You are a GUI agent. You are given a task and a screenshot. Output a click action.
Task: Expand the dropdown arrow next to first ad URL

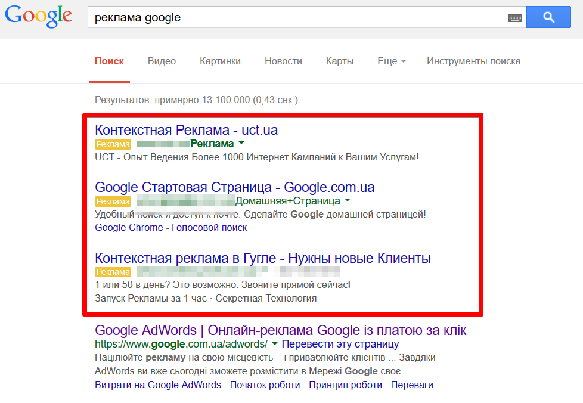point(241,144)
